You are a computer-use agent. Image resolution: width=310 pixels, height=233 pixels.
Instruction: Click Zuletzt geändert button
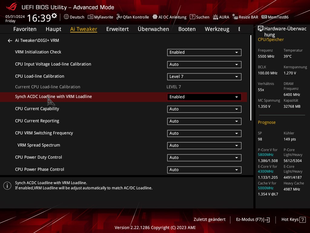(209, 220)
